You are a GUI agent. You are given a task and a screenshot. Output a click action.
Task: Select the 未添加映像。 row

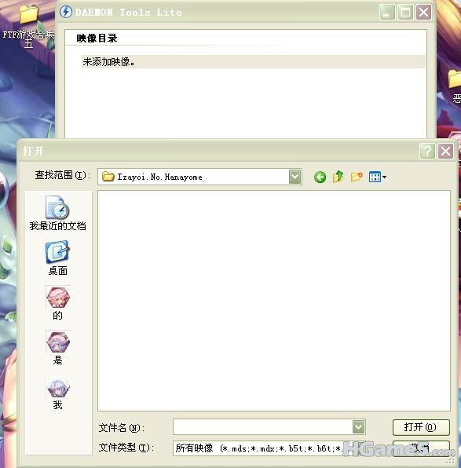[x=253, y=62]
